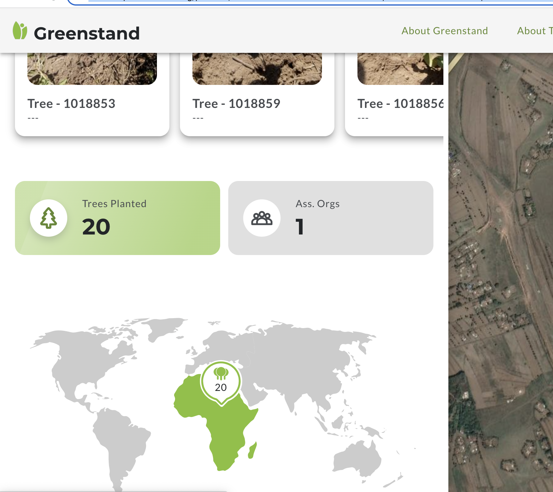Click the people icon in Ass. Orgs badge
Viewport: 553px width, 492px height.
tap(262, 218)
